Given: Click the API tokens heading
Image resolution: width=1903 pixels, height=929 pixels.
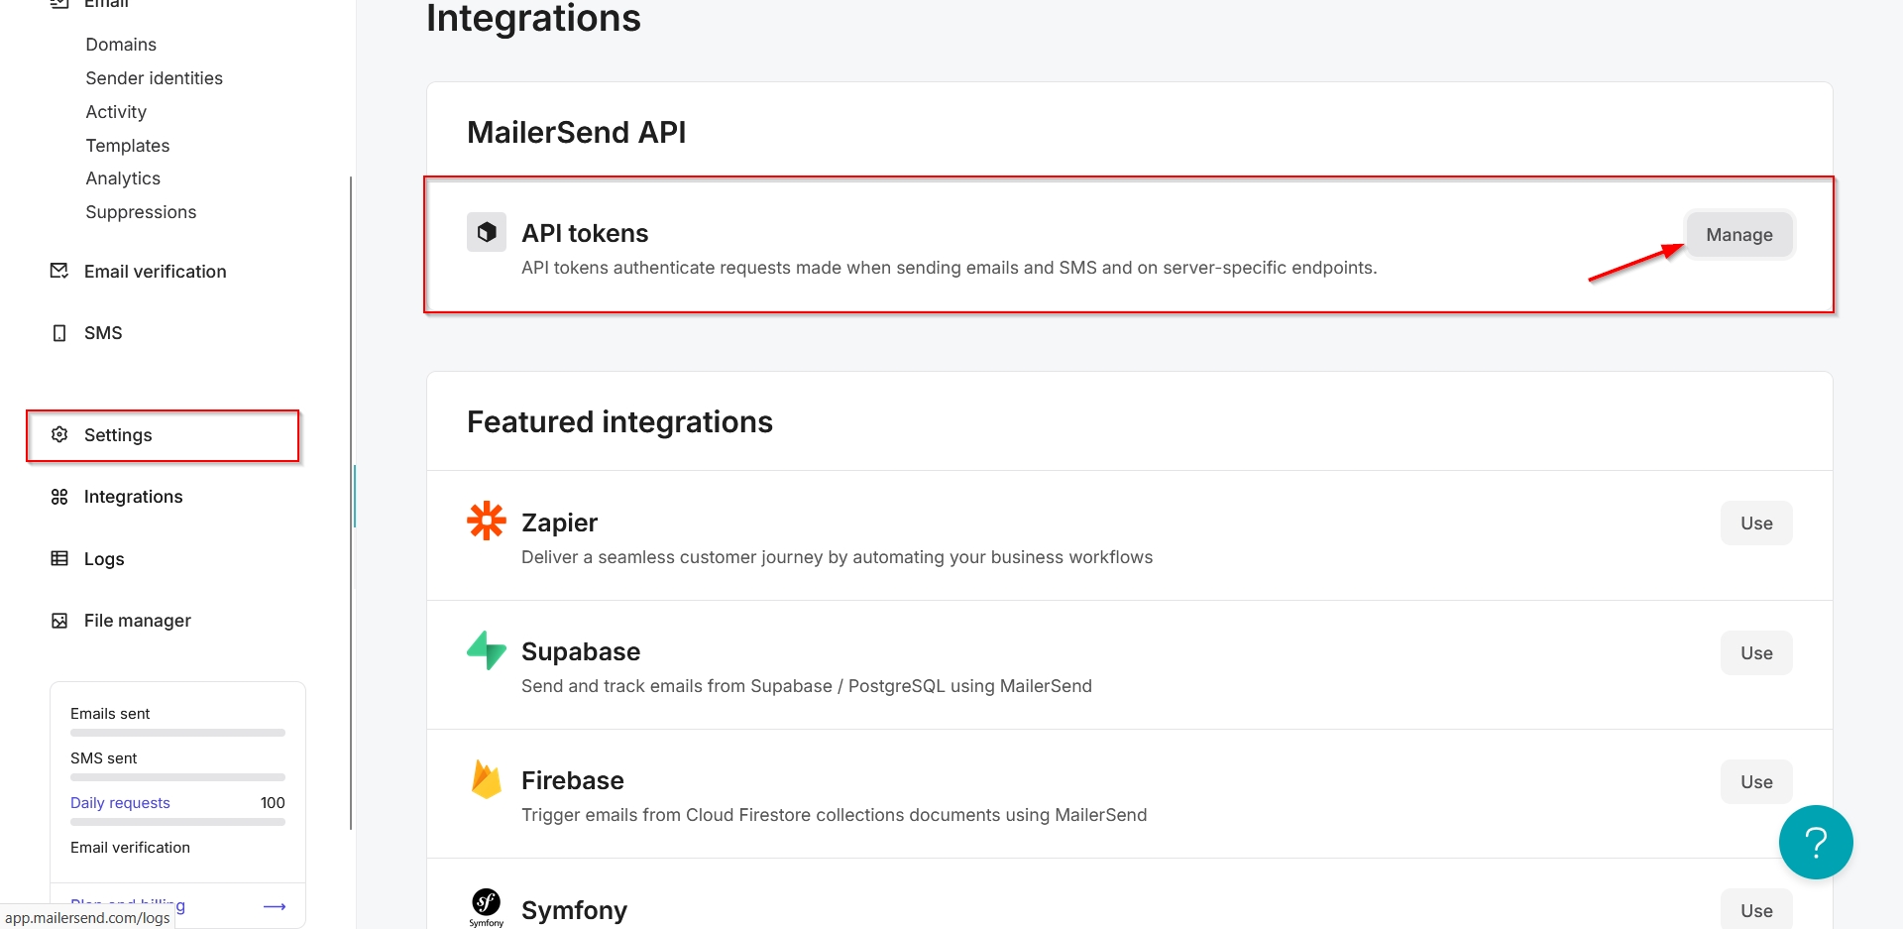Looking at the screenshot, I should pyautogui.click(x=585, y=233).
